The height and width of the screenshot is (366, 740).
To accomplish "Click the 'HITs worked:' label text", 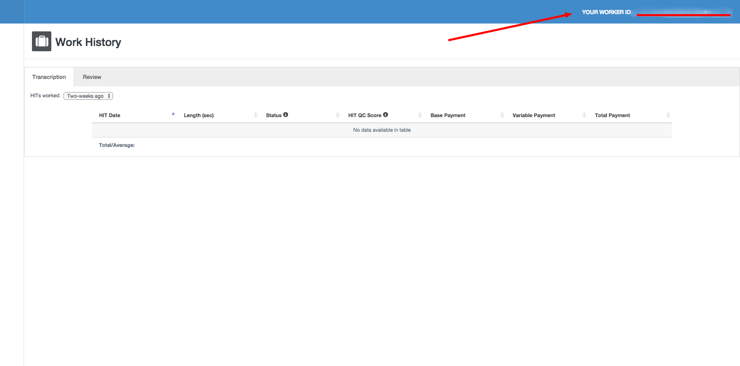I will (x=46, y=96).
